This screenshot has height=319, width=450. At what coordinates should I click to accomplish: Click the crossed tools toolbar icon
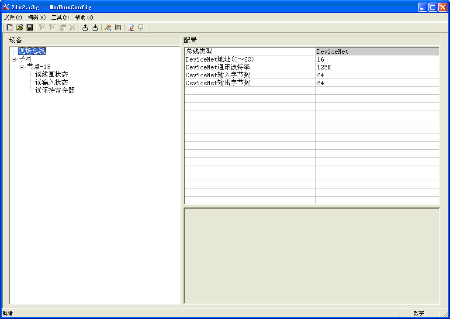coord(108,27)
